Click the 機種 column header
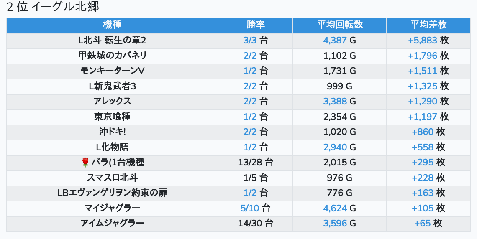Viewport: 477px width, 239px height. [x=112, y=25]
